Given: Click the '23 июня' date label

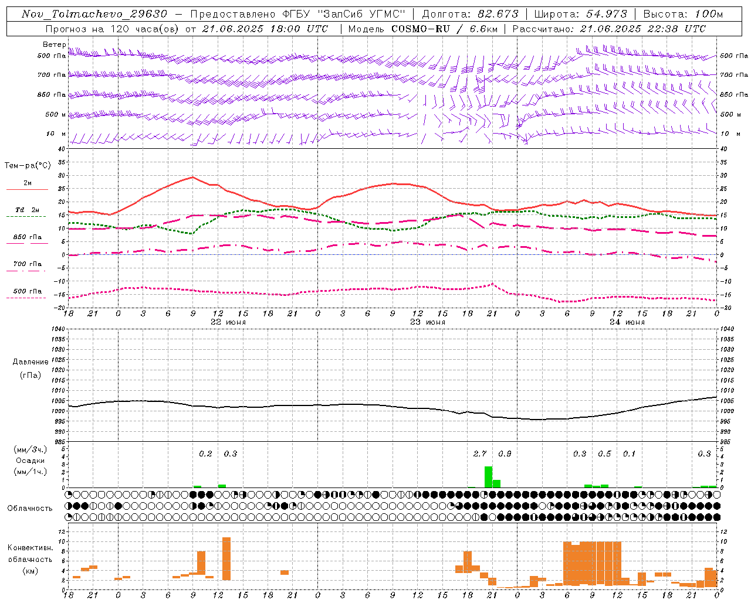Looking at the screenshot, I should point(428,322).
